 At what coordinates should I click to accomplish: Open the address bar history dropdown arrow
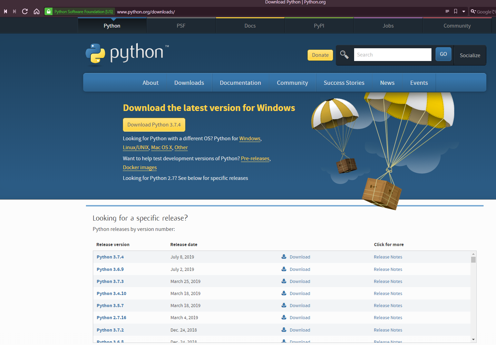(x=464, y=11)
